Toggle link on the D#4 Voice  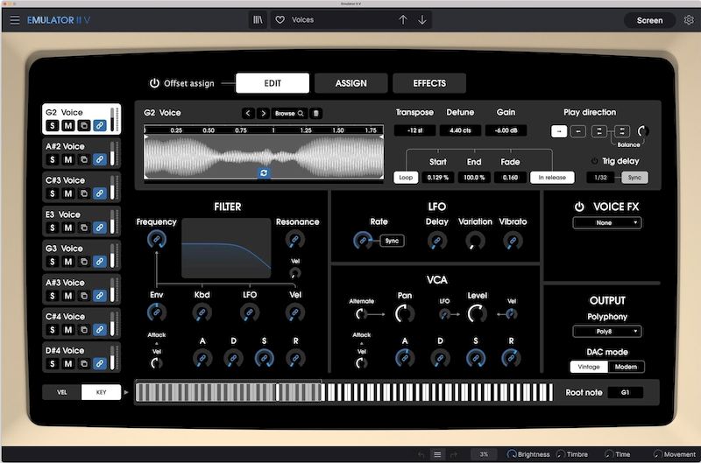pos(100,363)
